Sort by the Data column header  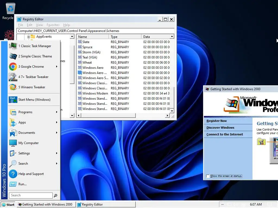pyautogui.click(x=156, y=37)
